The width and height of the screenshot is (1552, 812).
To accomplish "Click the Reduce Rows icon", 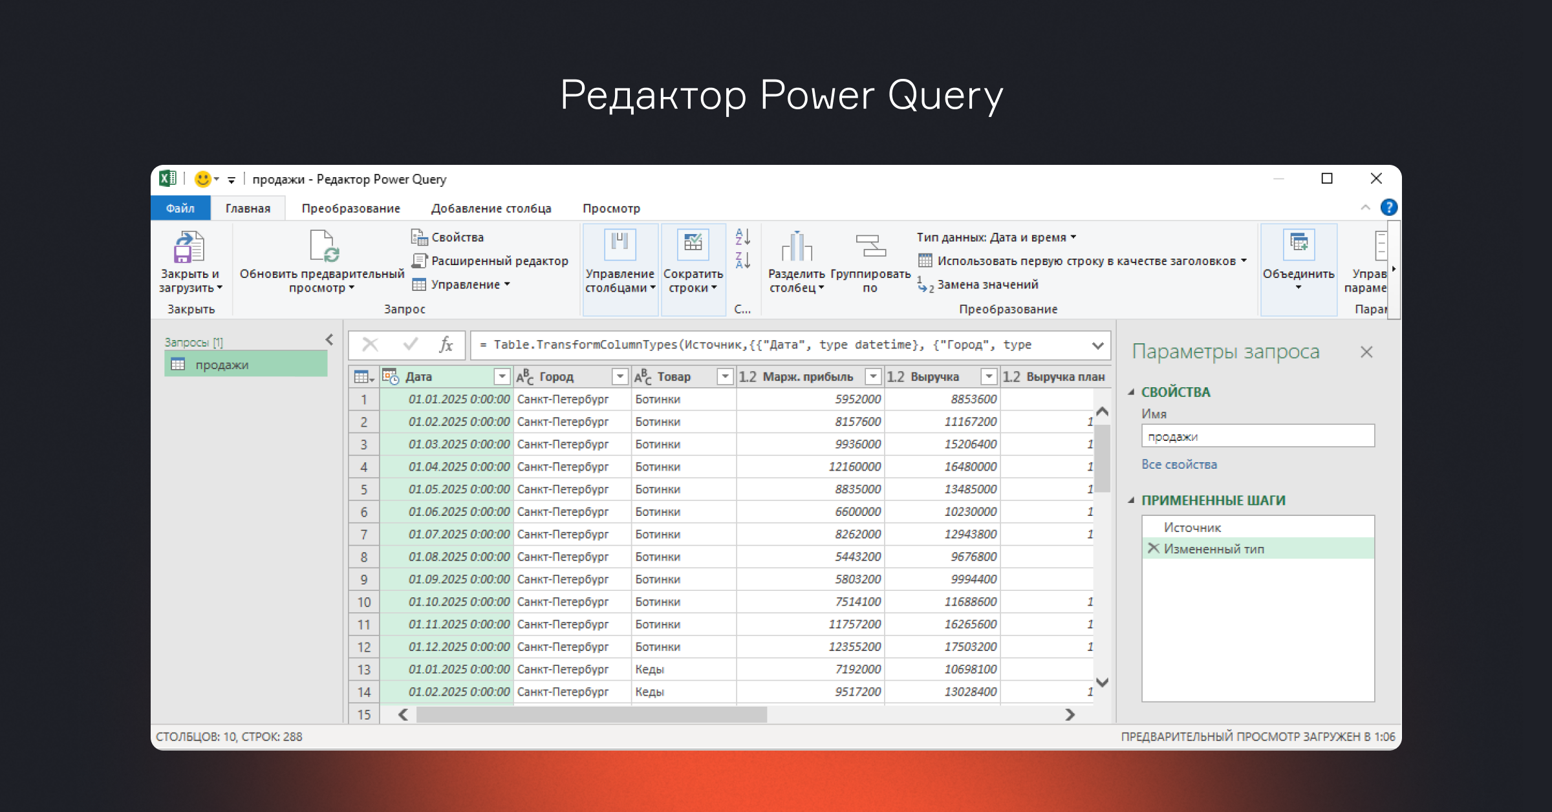I will click(693, 246).
